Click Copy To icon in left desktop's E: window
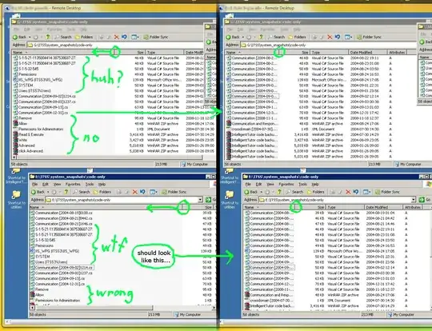The width and height of the screenshot is (432, 331). tap(126, 192)
